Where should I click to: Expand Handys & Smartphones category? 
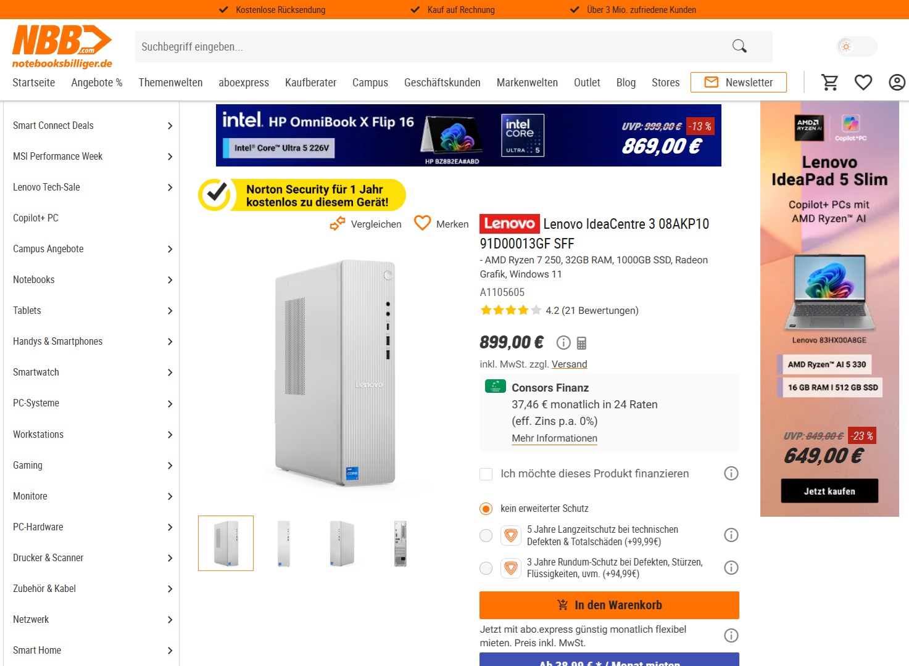[170, 342]
